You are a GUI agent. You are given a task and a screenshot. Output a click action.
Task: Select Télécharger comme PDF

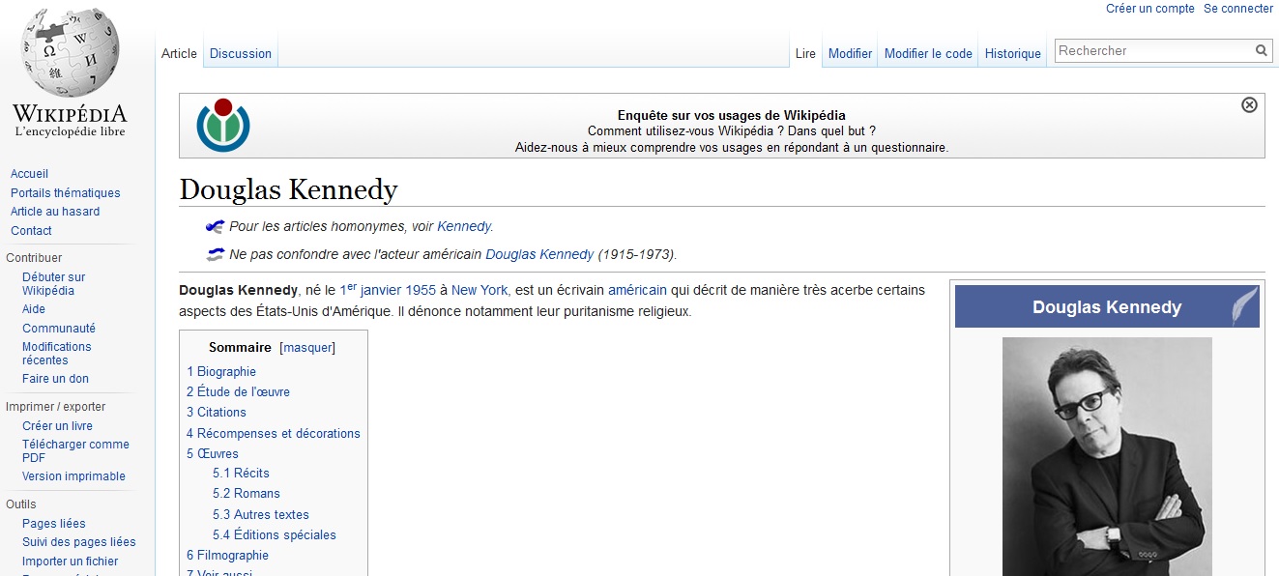75,451
